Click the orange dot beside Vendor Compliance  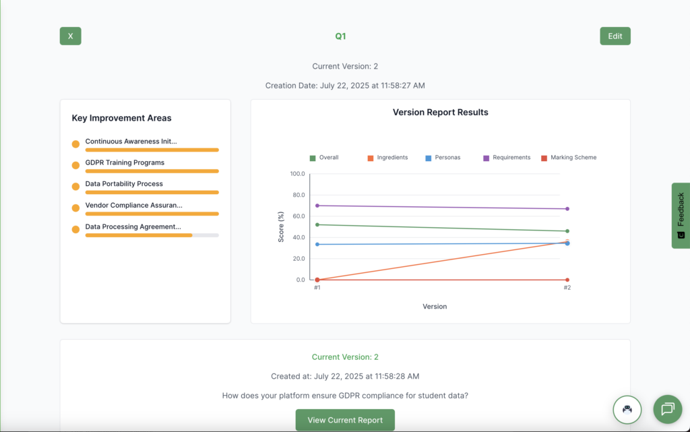(x=75, y=208)
